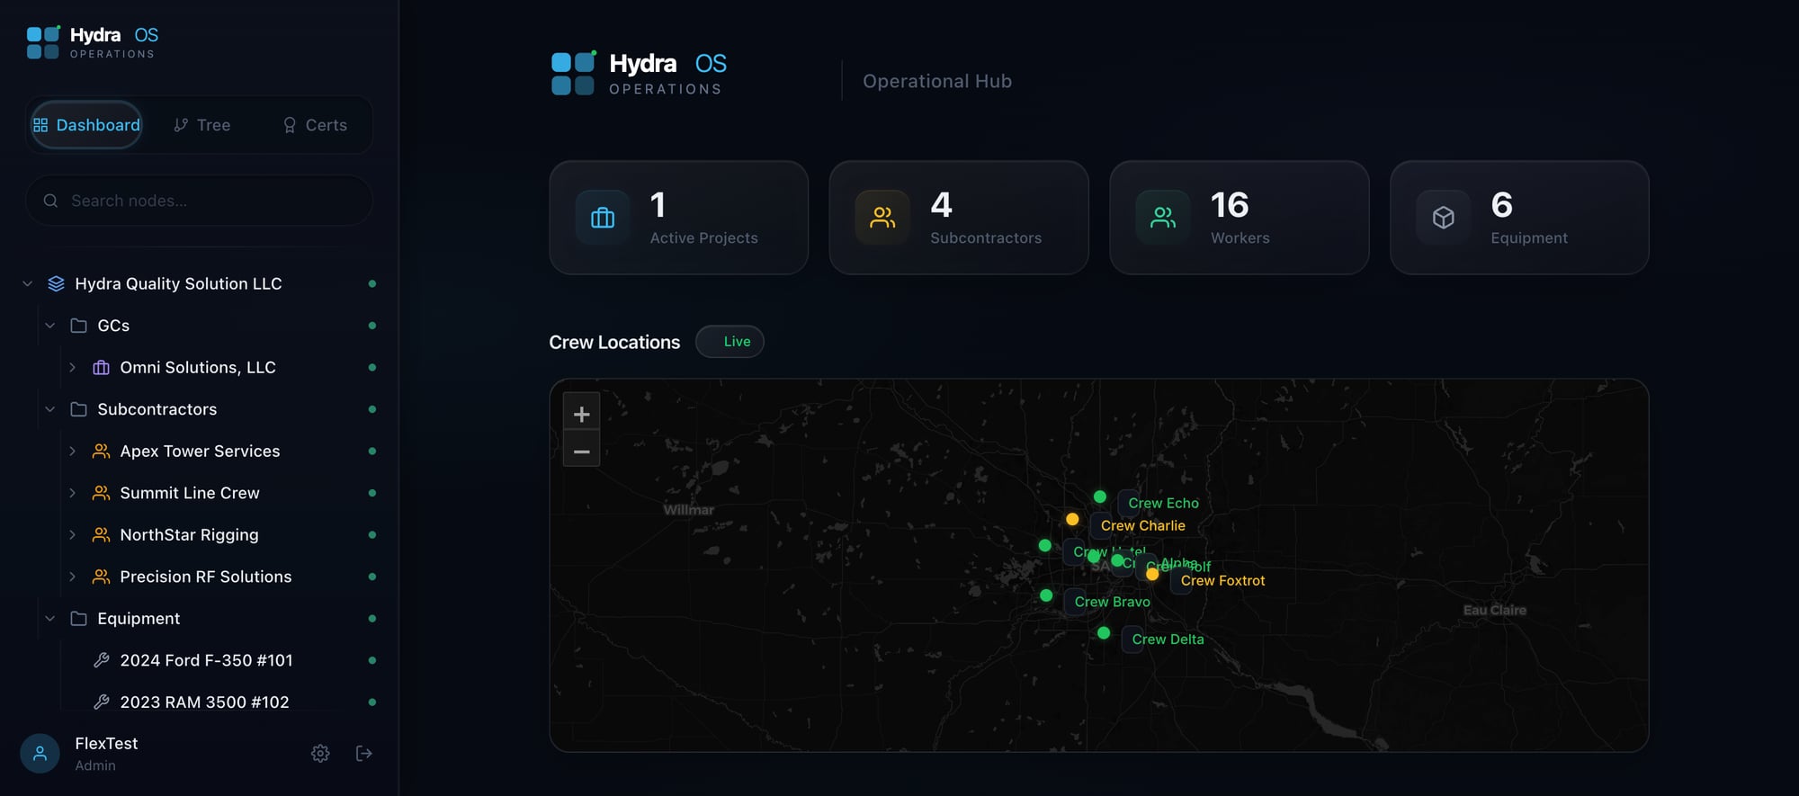Click the Active Projects briefcase icon
This screenshot has width=1799, height=796.
coord(603,218)
